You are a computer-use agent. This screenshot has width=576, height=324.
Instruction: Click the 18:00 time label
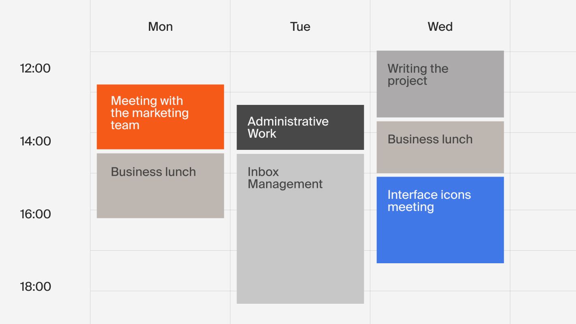click(x=35, y=287)
